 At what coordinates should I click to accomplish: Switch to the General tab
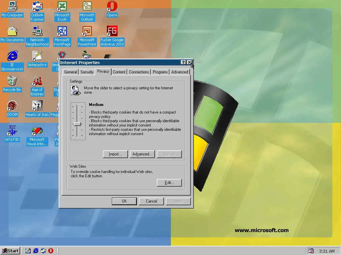coord(71,72)
